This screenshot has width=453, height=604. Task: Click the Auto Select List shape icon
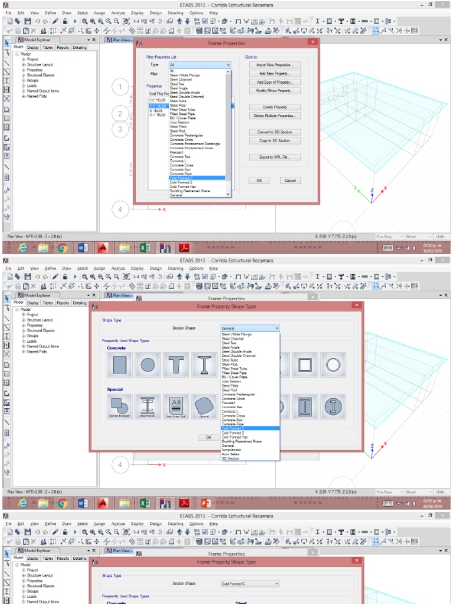(176, 406)
